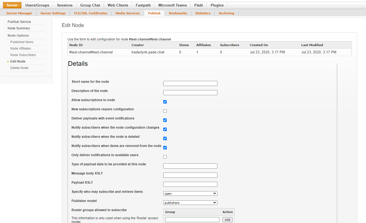366x223 pixels.
Task: Open the subscribe permissions dropdown set to open
Action: 190,193
